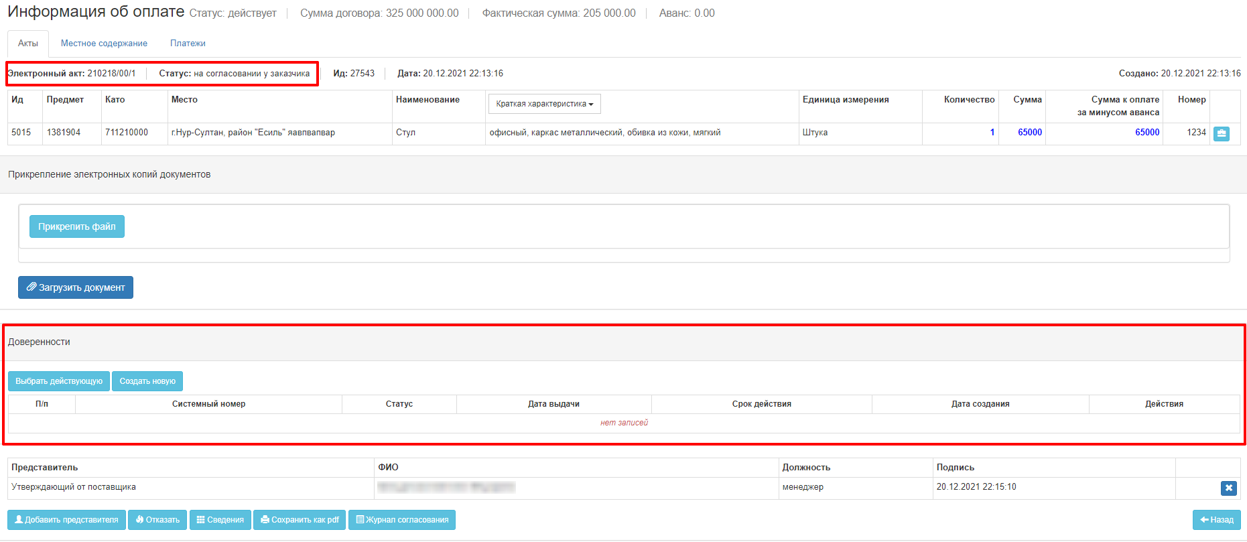
Task: Click Создать новую power of attorney
Action: click(147, 381)
